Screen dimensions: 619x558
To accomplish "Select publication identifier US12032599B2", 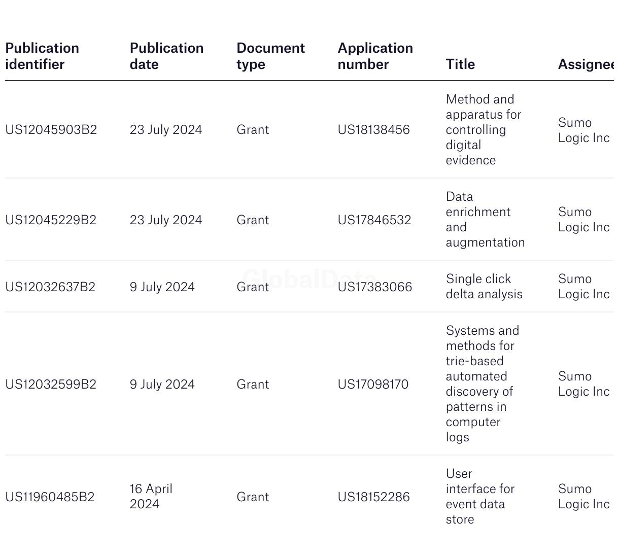I will click(51, 385).
